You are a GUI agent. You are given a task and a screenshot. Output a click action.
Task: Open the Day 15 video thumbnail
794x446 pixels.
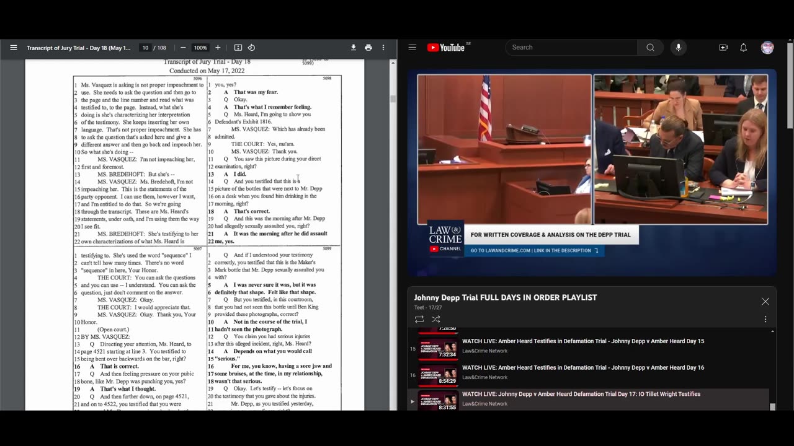pyautogui.click(x=439, y=348)
